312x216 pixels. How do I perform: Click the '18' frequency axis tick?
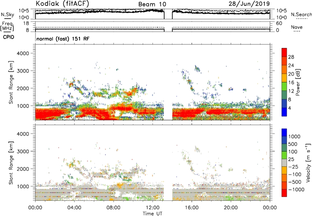coord(26,23)
